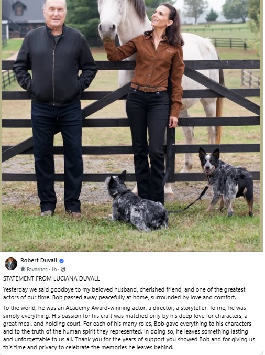Open the 1h timestamp link
The height and width of the screenshot is (355, 265).
[x=54, y=269]
